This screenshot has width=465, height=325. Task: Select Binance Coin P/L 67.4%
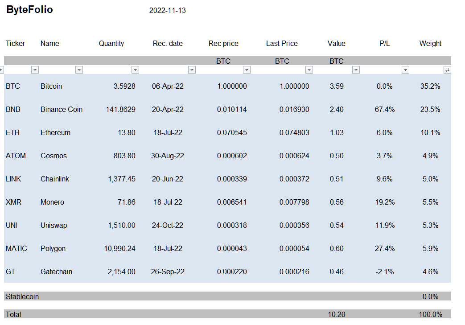[385, 109]
